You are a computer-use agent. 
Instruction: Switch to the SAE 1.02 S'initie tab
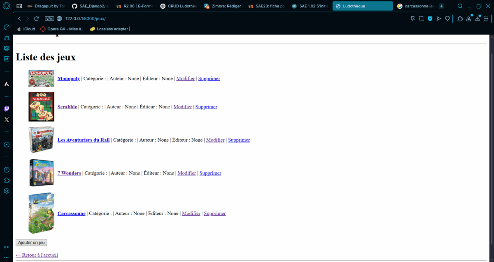pyautogui.click(x=310, y=6)
